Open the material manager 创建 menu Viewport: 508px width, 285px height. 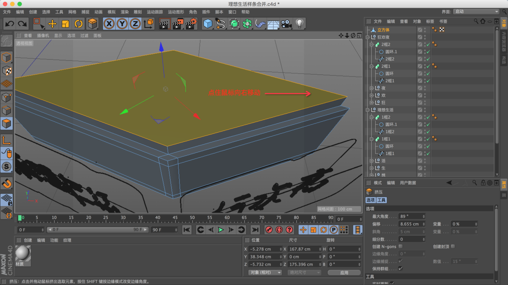click(28, 240)
